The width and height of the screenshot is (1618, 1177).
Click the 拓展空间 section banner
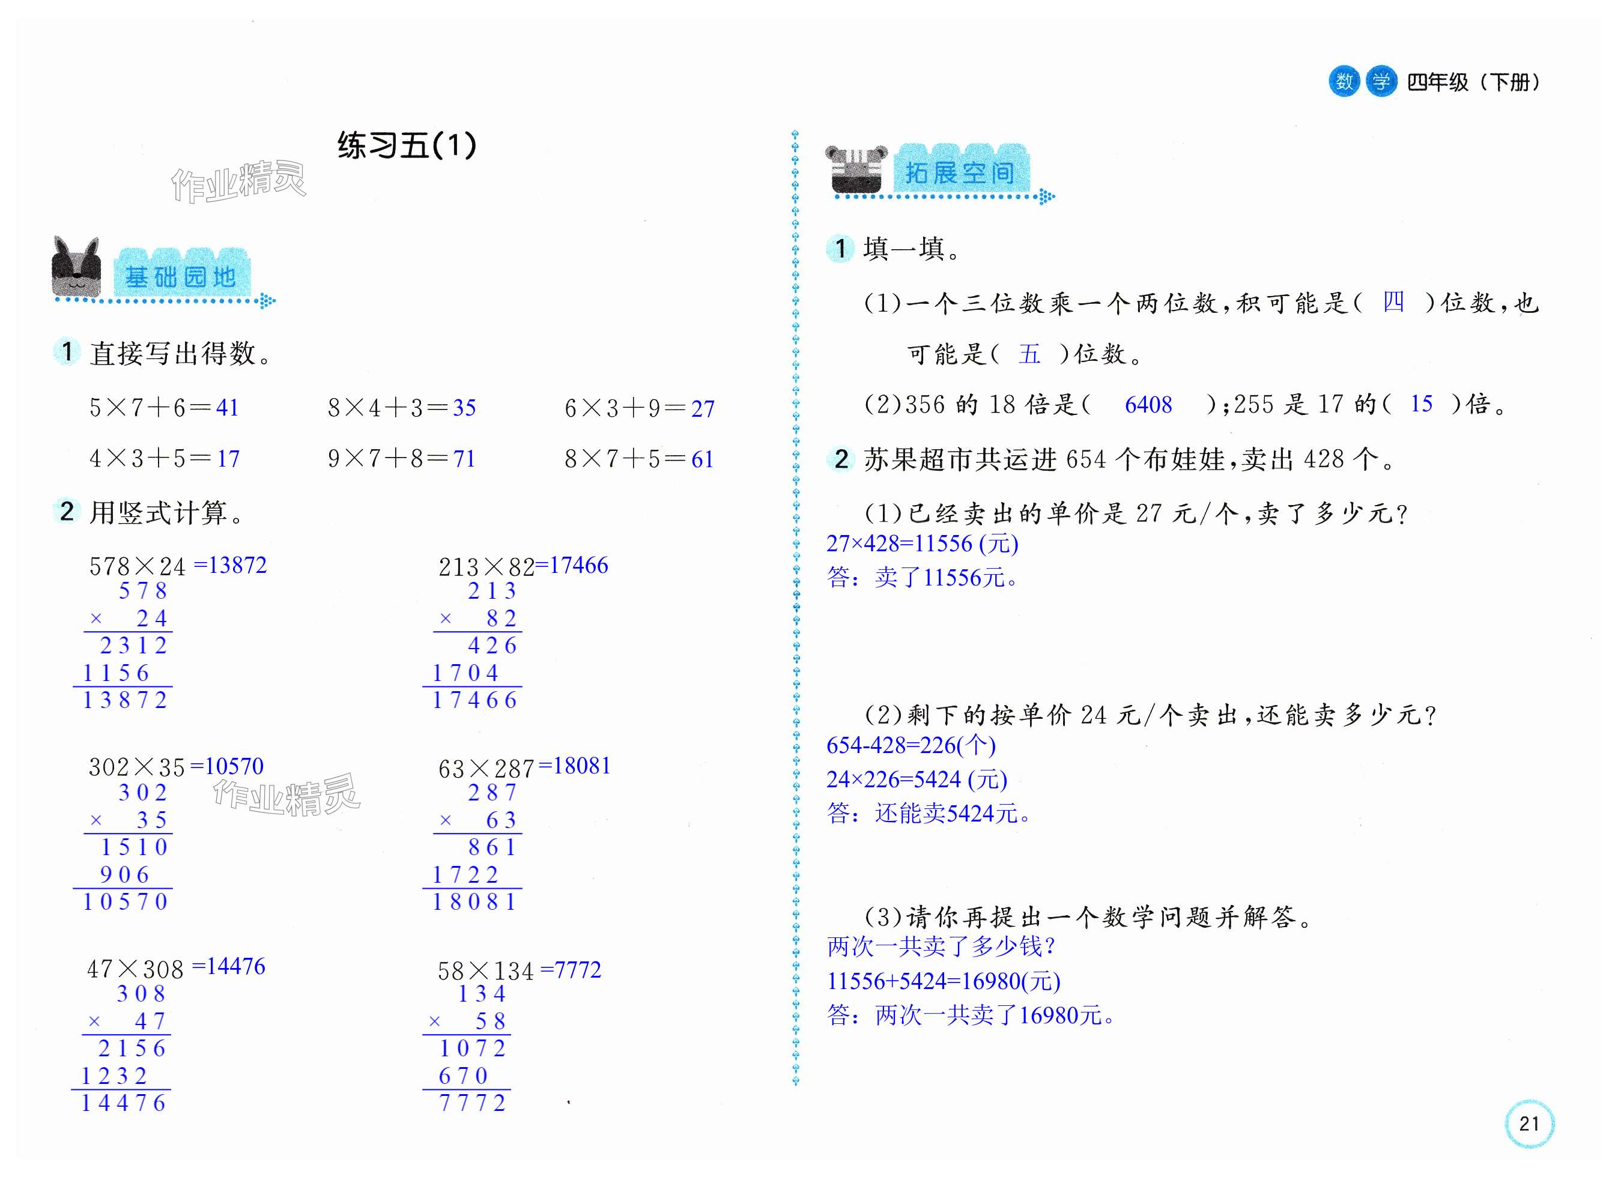tap(960, 172)
